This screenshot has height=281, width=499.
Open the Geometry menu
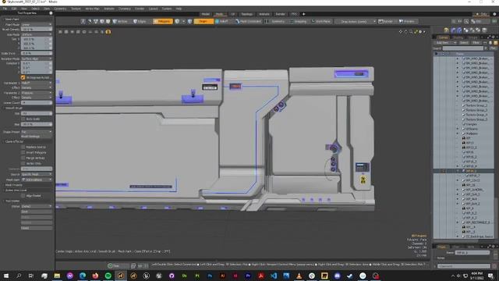pos(60,9)
